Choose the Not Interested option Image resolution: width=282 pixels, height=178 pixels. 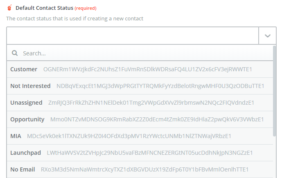tap(140, 86)
